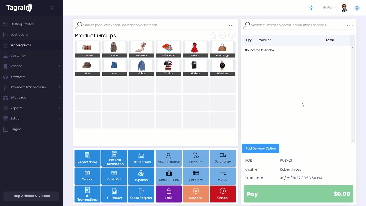
Task: Apply a Discount to sale
Action: 196,158
